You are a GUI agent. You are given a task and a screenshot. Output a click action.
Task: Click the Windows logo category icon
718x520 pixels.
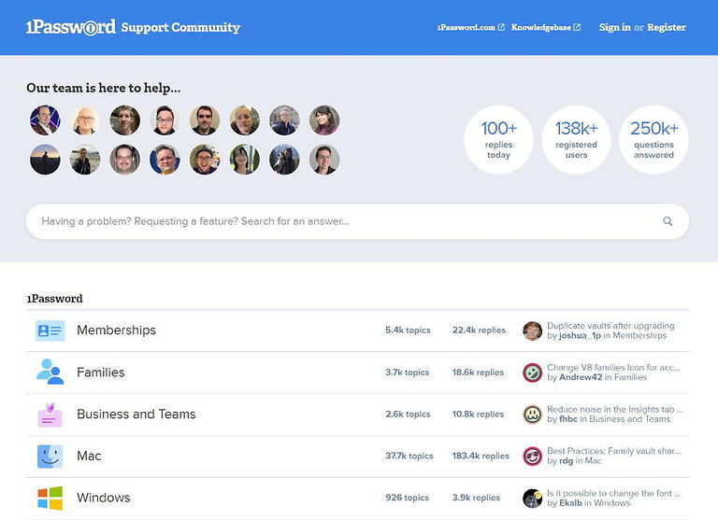50,498
